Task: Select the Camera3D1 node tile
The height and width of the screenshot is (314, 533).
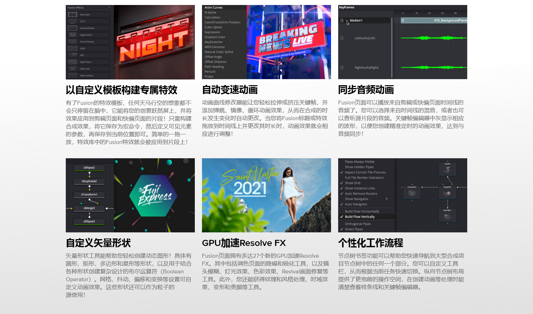Action: click(412, 193)
